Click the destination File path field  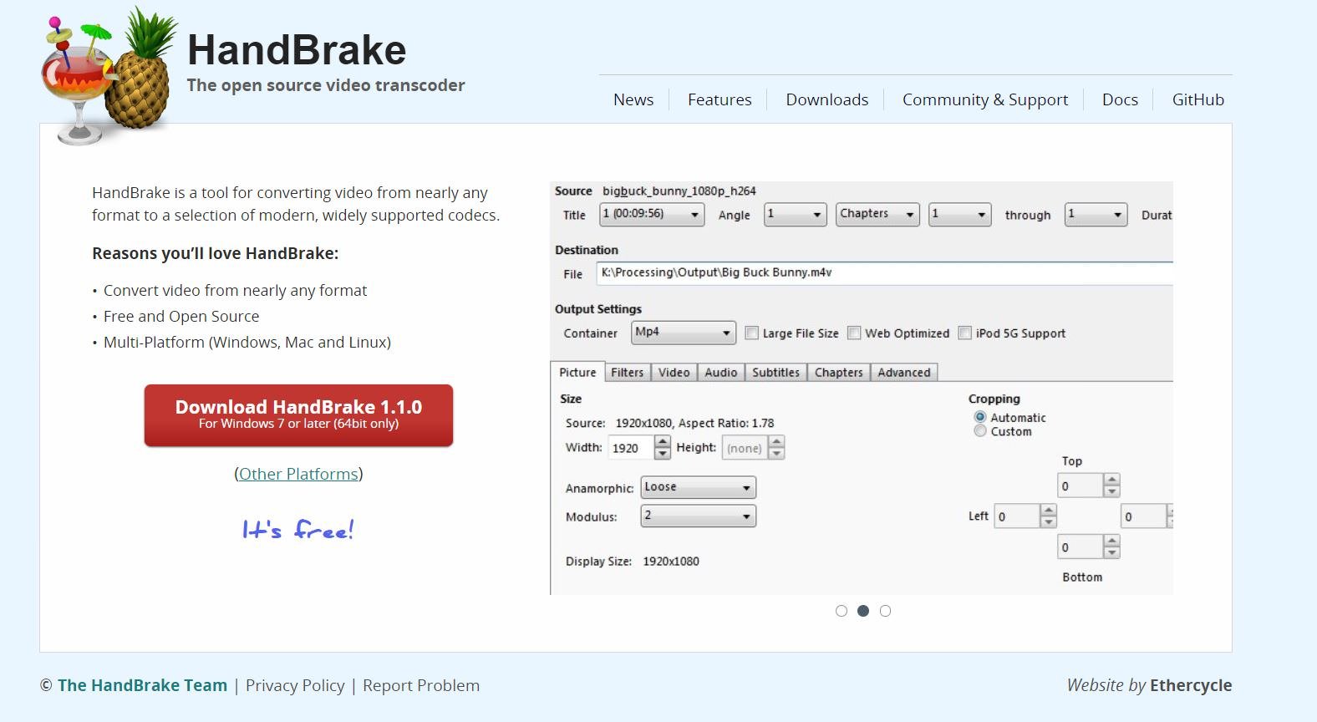pyautogui.click(x=885, y=273)
